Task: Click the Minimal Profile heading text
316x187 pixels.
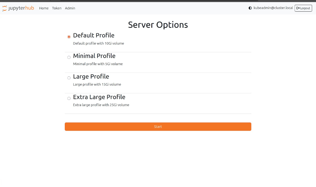Action: point(94,56)
